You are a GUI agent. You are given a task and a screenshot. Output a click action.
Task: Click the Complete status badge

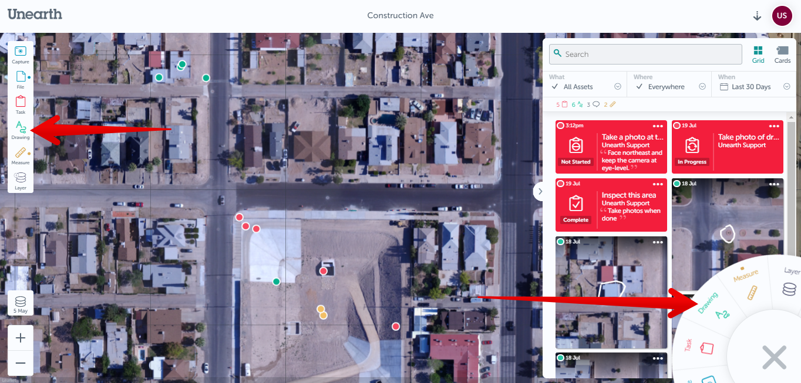[x=575, y=220]
